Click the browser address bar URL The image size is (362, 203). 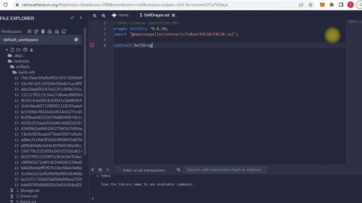click(x=125, y=5)
